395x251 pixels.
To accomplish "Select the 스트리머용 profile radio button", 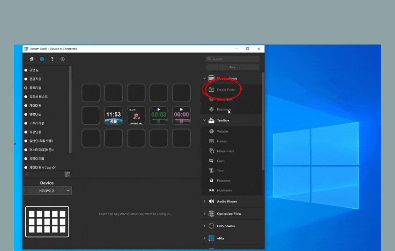I will pos(26,123).
